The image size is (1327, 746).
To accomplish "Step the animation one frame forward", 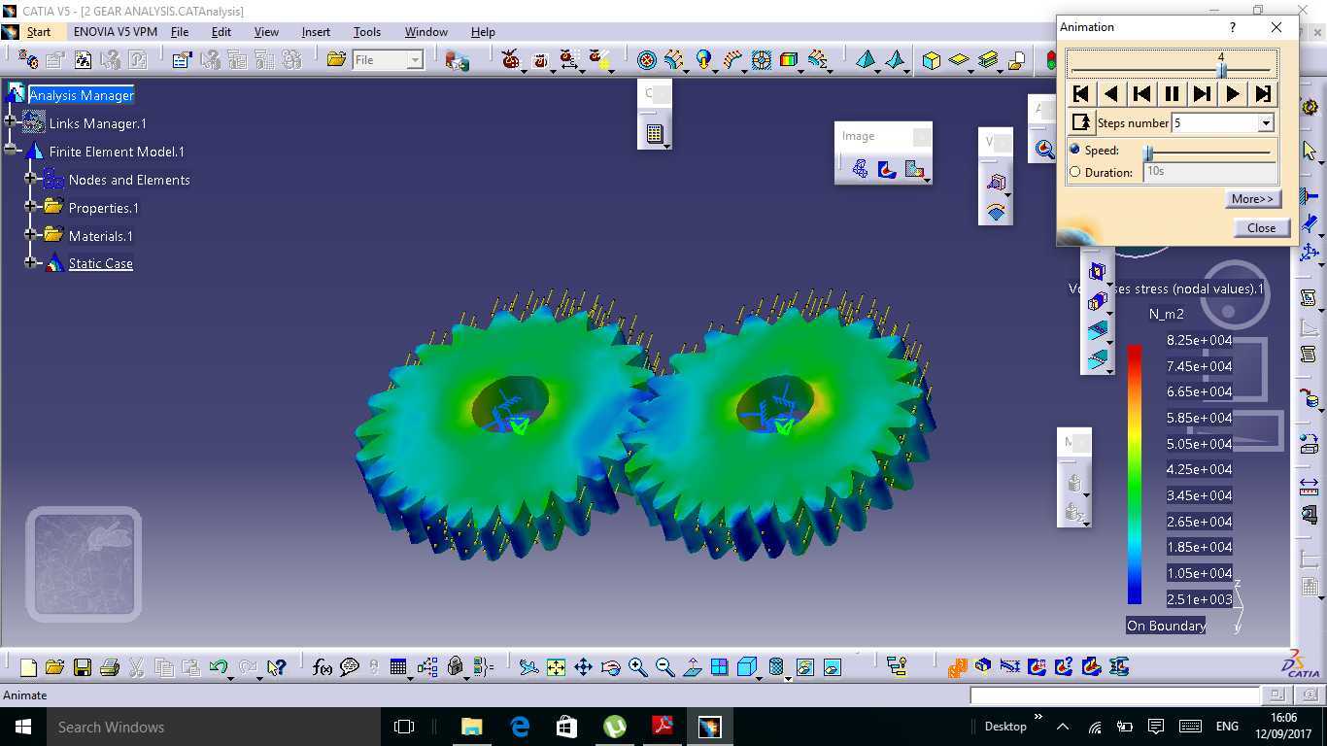I will [x=1202, y=93].
